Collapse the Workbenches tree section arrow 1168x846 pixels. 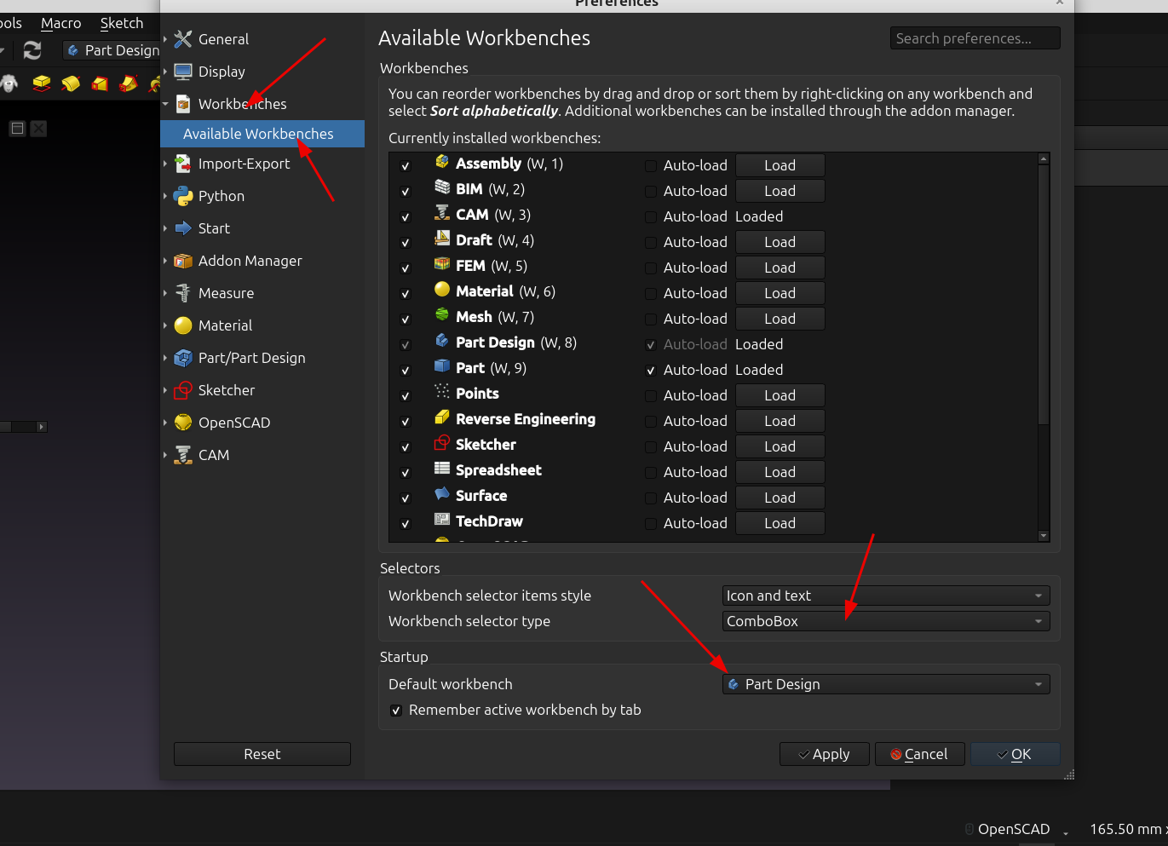tap(165, 104)
